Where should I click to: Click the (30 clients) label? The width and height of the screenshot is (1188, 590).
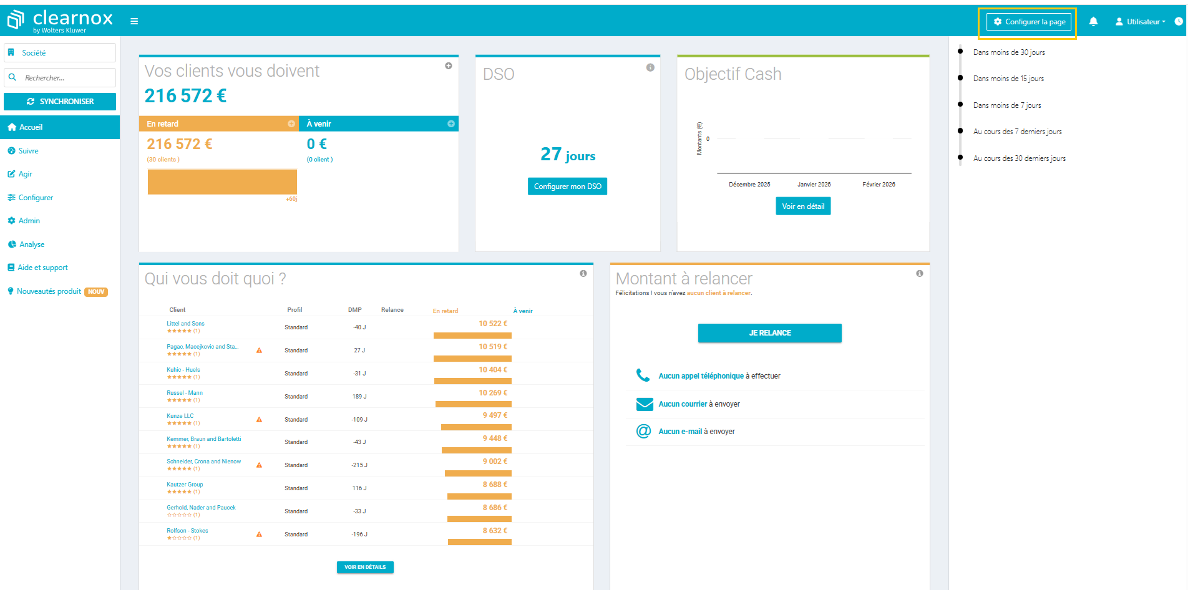pos(163,160)
